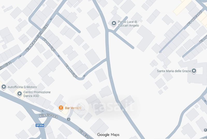This screenshot has height=139, width=207.
Task: Click the orange Bar Venti20 label
Action: [73, 108]
